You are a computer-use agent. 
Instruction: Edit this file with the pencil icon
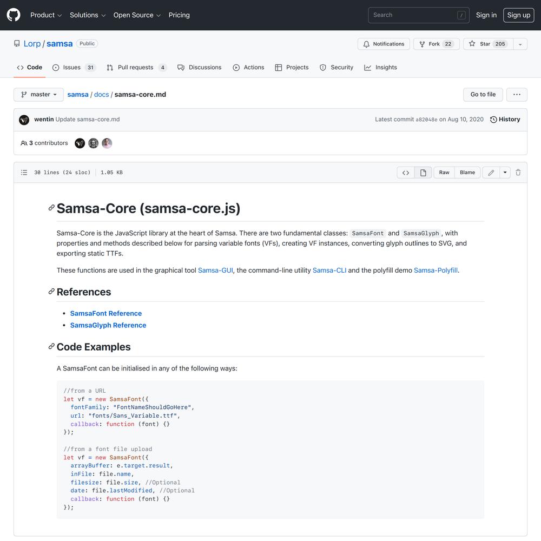(491, 173)
